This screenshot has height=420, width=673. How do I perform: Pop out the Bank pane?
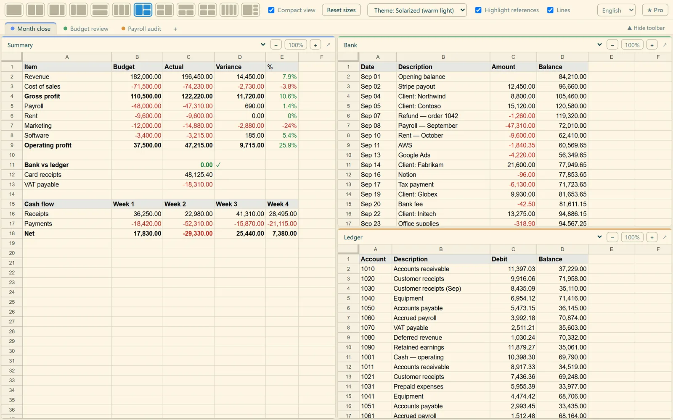pyautogui.click(x=665, y=45)
